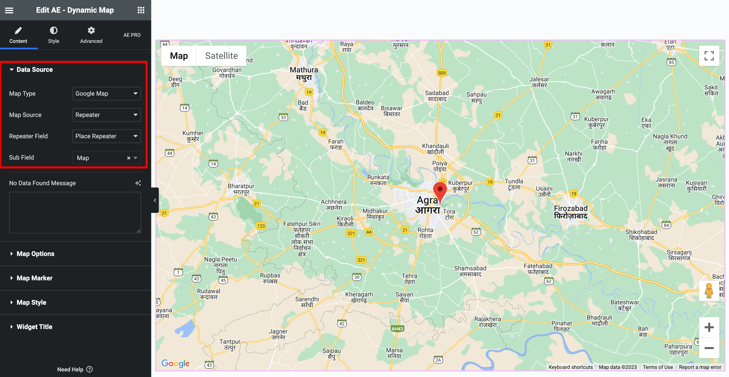Click the Bateshwar town label

625,305
